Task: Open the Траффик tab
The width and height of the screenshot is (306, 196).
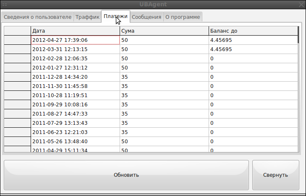Action: pos(87,17)
